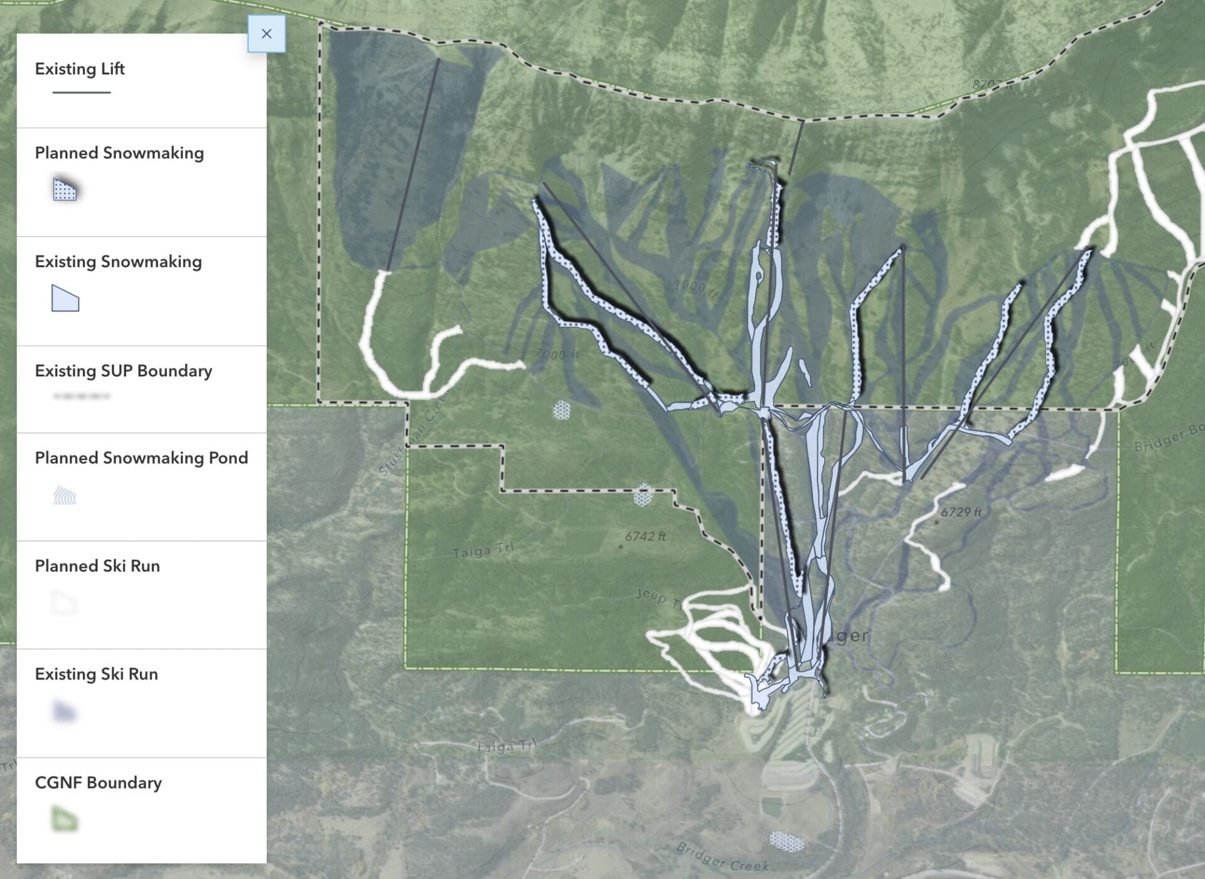Click the Existing SUP Boundary dashed line symbol
Image resolution: width=1205 pixels, height=879 pixels.
82,397
